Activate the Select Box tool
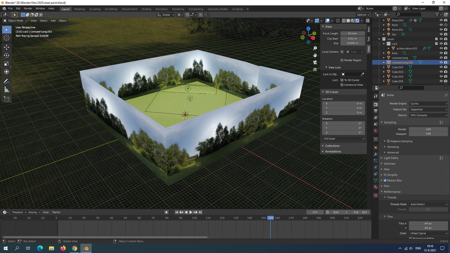The image size is (450, 253). (7, 30)
